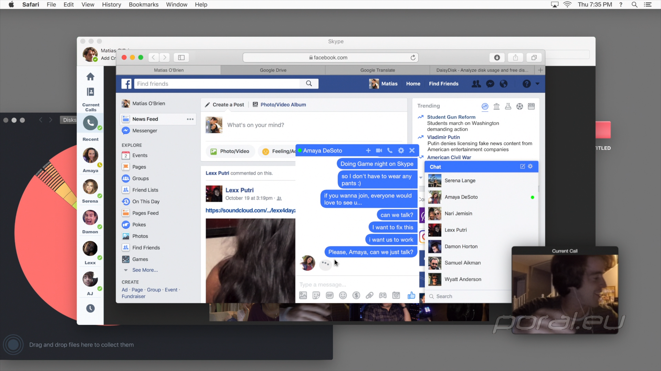Send money with the dollar icon
Image resolution: width=661 pixels, height=371 pixels.
pos(356,295)
